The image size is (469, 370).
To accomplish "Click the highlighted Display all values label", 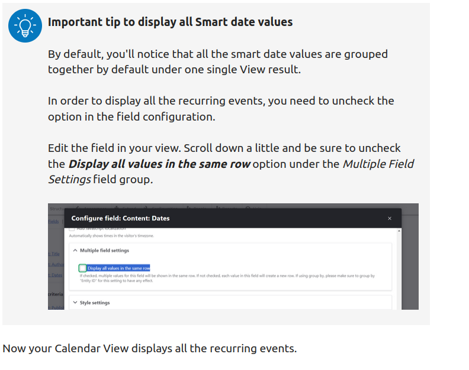I will (118, 268).
